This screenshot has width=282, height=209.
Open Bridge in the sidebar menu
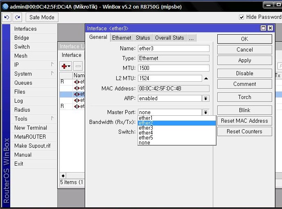34,38
